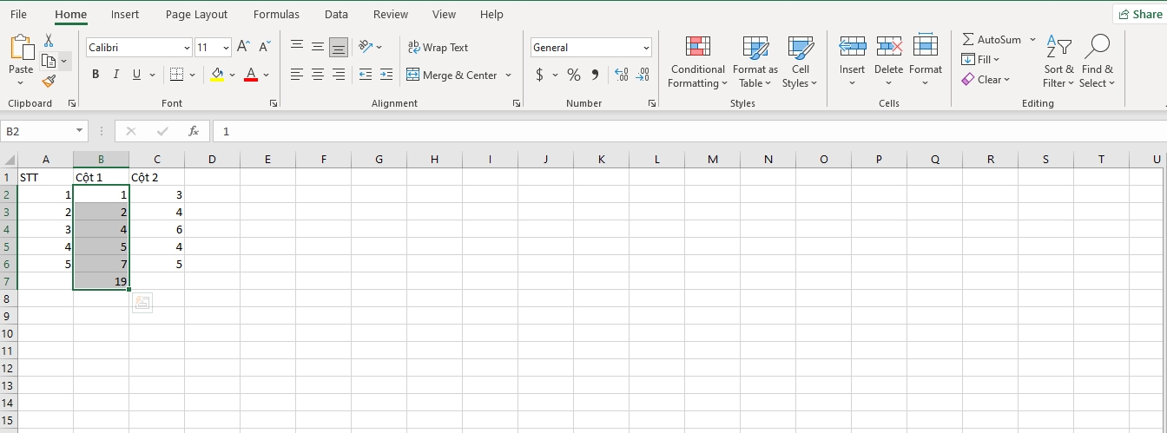
Task: Open the AutoSum dropdown arrow
Action: coord(1032,40)
